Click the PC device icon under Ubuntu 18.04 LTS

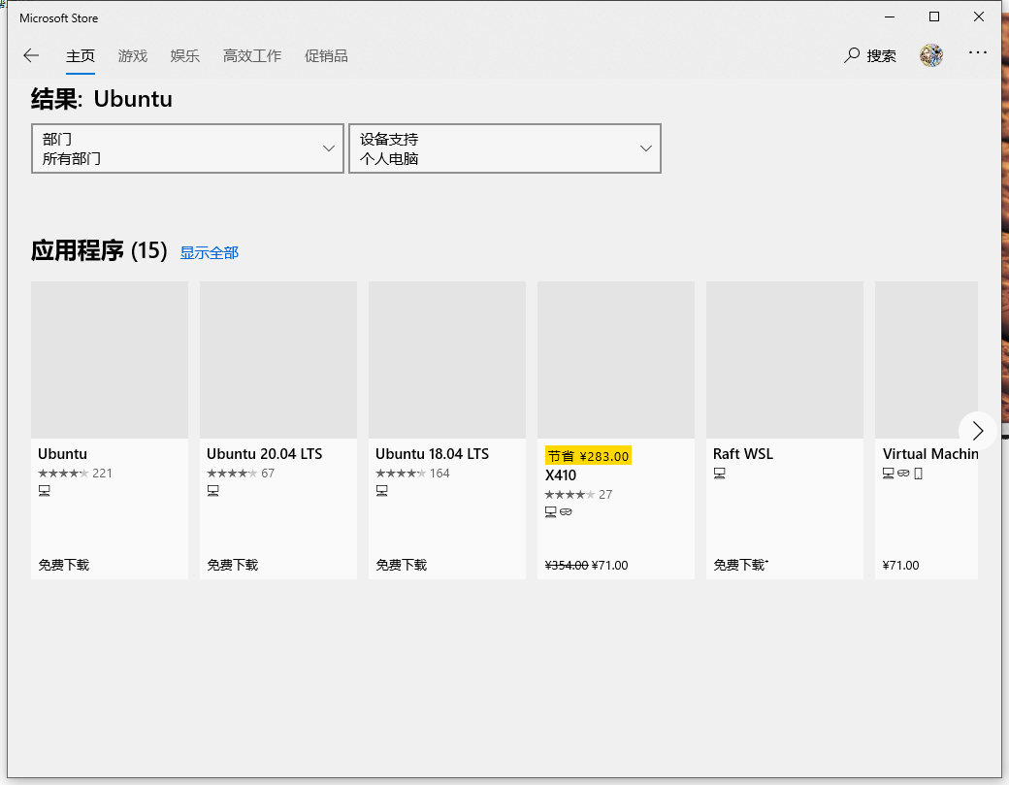click(x=381, y=491)
